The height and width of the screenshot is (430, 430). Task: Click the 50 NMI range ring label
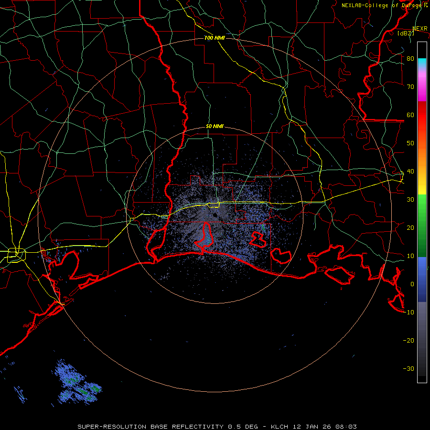[x=215, y=127]
